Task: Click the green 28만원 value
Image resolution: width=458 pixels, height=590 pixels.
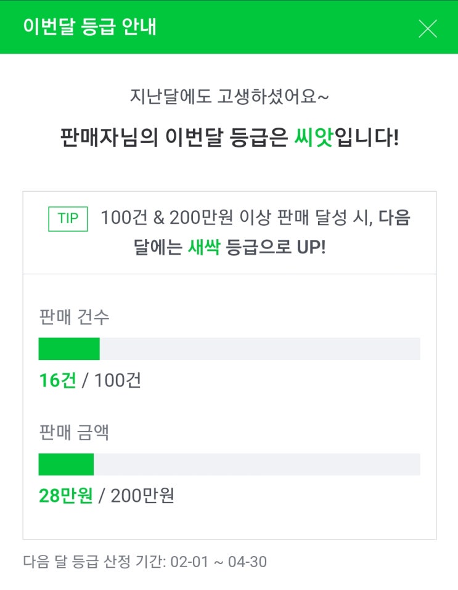Action: coord(65,496)
